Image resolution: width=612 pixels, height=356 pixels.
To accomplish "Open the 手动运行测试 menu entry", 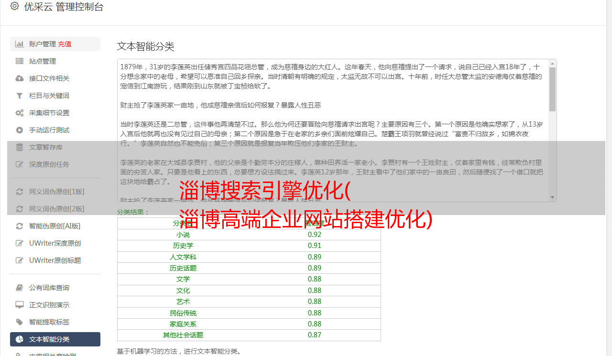I will click(49, 130).
